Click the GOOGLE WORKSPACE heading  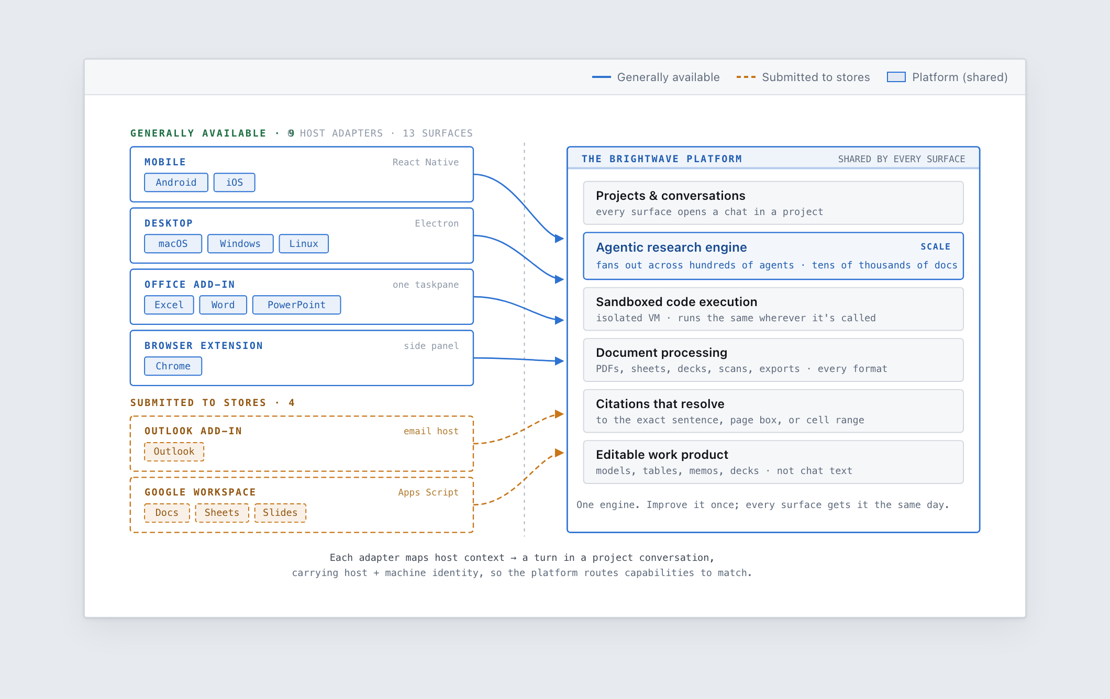tap(200, 492)
